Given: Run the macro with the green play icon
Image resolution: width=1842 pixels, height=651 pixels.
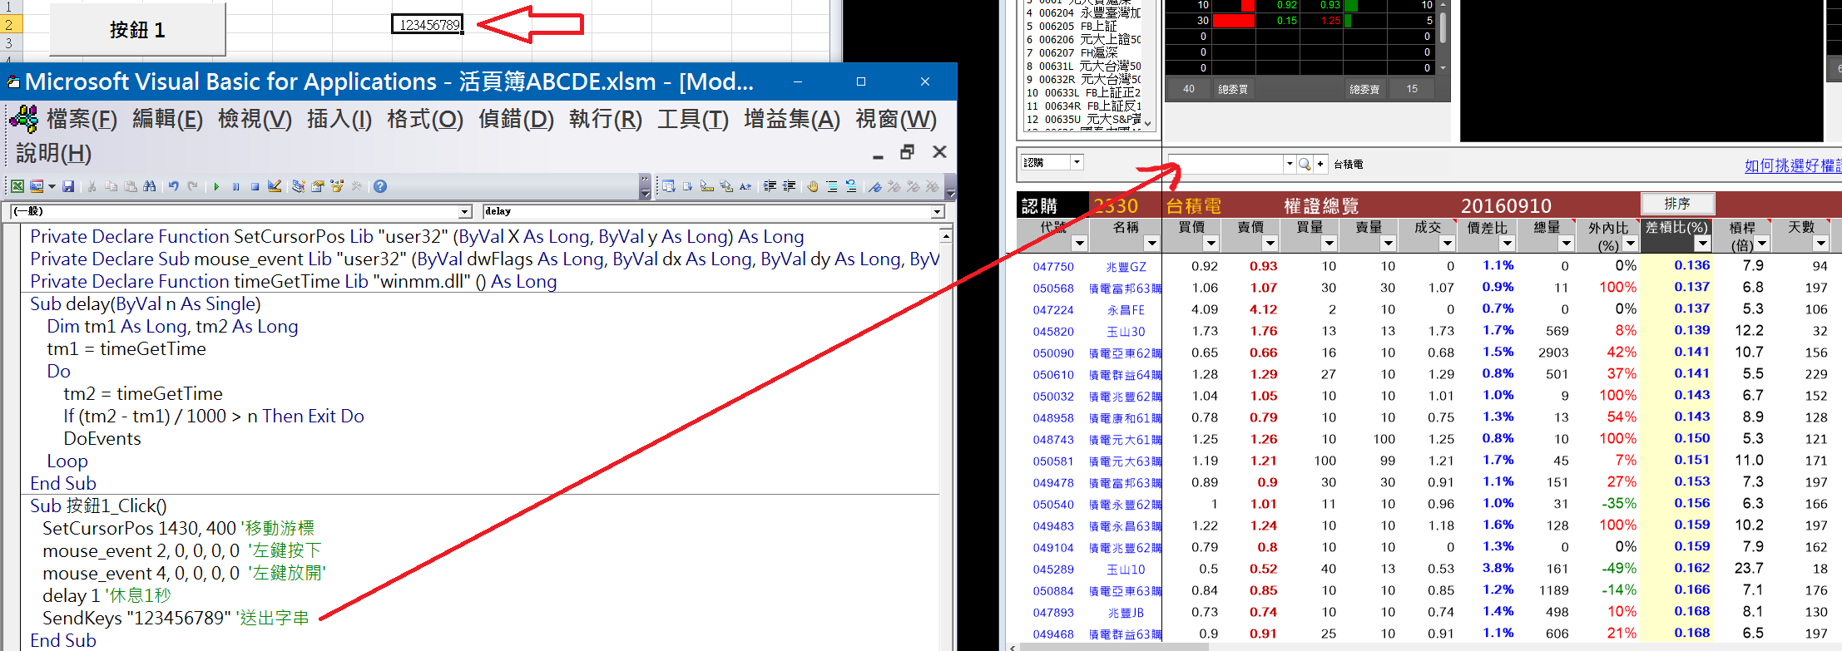Looking at the screenshot, I should pos(216,186).
